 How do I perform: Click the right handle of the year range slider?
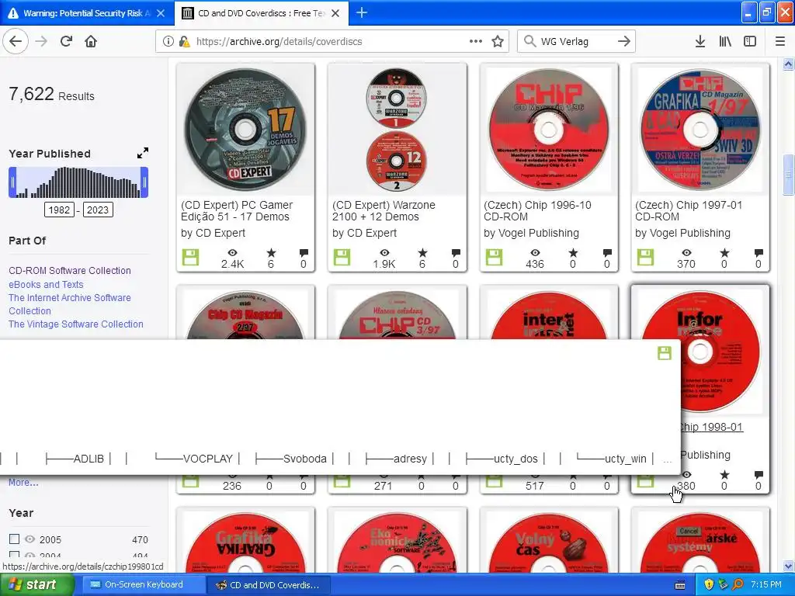click(144, 182)
